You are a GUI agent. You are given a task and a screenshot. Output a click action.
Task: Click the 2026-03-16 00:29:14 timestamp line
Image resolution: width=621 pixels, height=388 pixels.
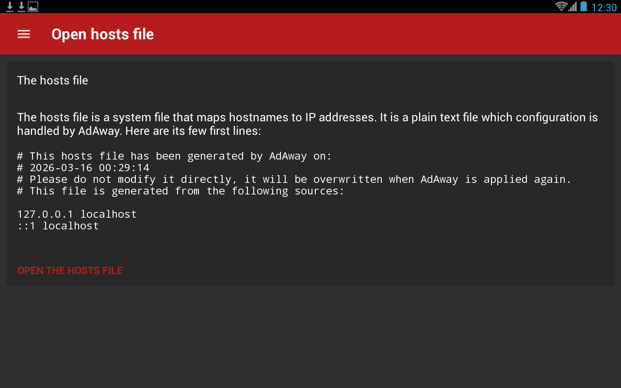[83, 168]
